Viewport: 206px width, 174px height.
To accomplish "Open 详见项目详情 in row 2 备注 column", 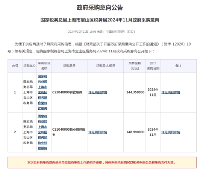I will pos(171,132).
